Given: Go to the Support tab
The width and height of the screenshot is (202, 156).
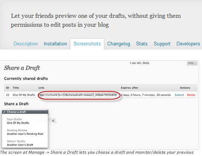Looking at the screenshot, I should pos(162,44).
